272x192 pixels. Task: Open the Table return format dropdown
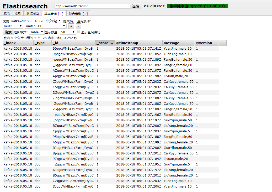click(x=37, y=32)
